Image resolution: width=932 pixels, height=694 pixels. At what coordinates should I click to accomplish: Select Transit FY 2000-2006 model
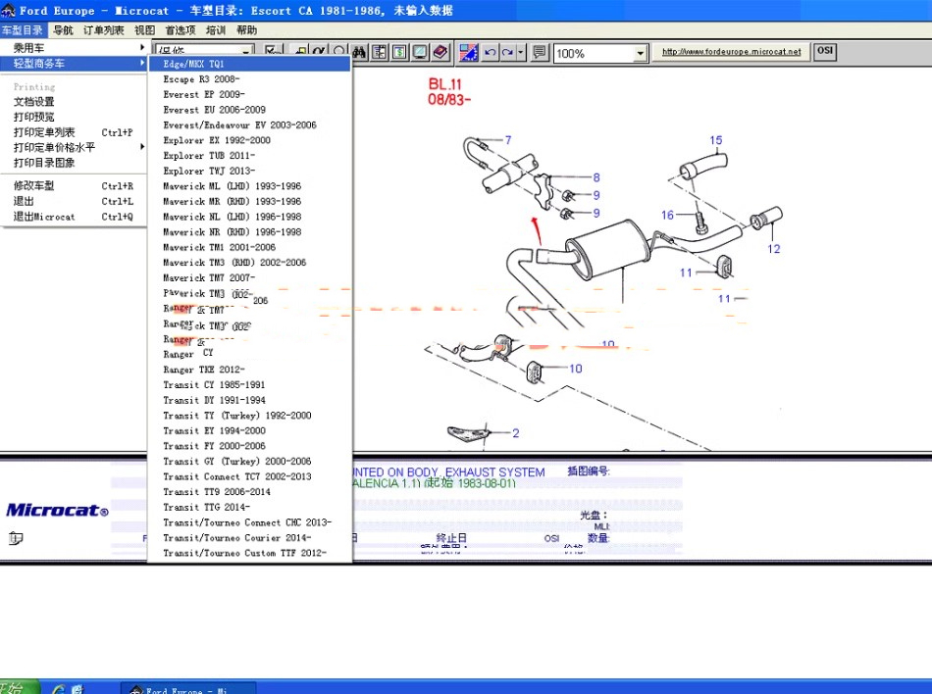249,446
